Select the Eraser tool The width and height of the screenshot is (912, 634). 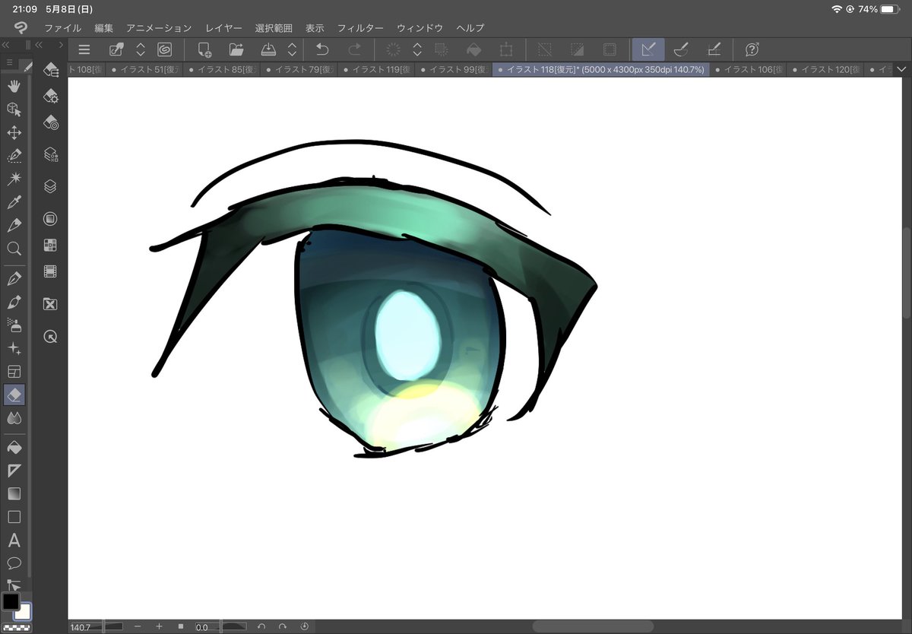click(14, 395)
